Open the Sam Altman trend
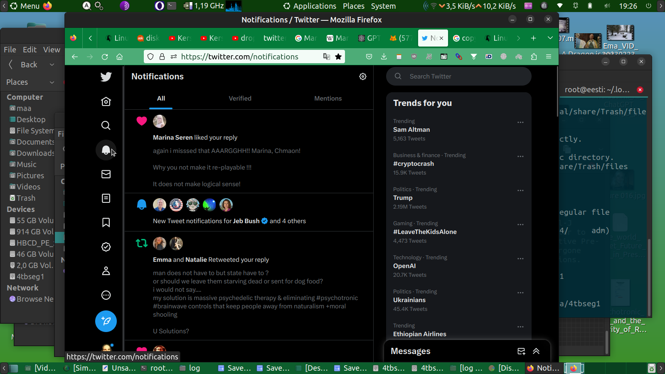This screenshot has height=374, width=665. [x=411, y=130]
